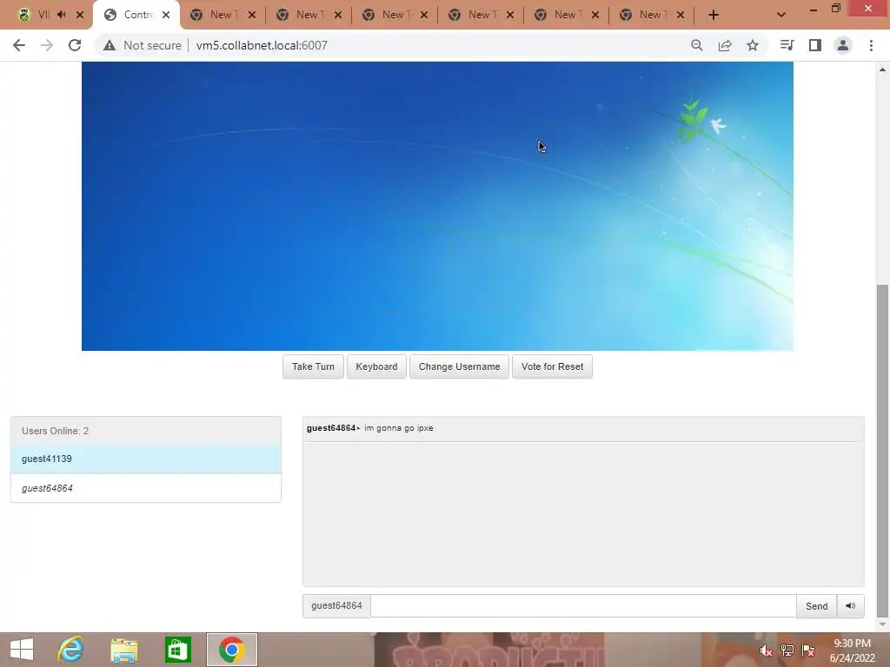Viewport: 890px width, 667px height.
Task: Open the zoom magnifier icon in address bar
Action: 697,45
